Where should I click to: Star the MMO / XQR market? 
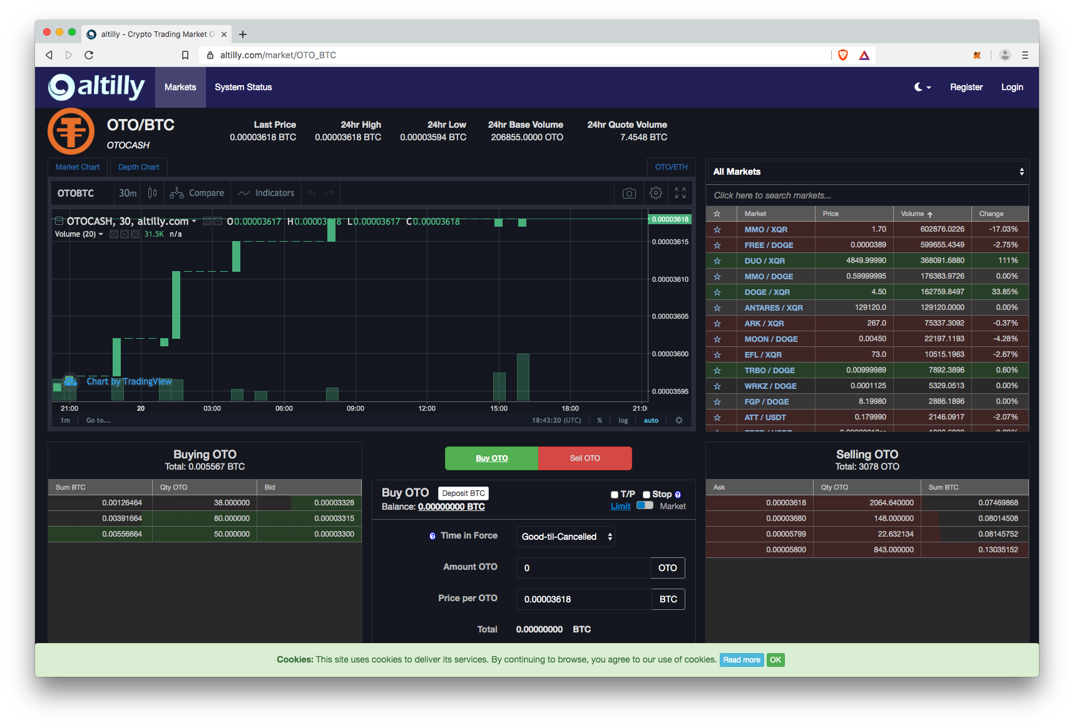717,230
